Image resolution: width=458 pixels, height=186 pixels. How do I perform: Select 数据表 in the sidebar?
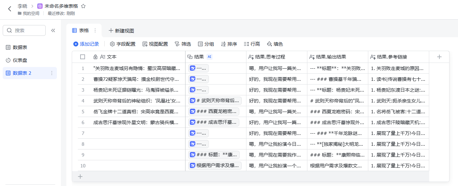point(20,47)
